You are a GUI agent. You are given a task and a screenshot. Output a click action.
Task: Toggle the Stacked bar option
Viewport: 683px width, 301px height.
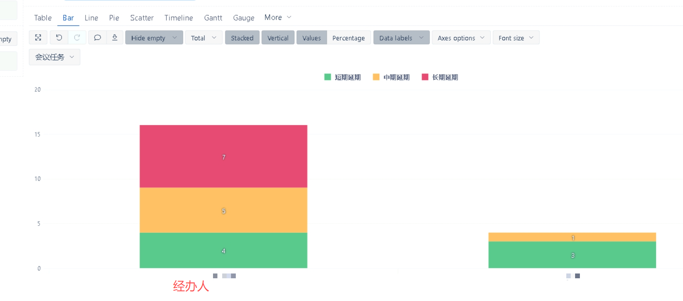(242, 38)
